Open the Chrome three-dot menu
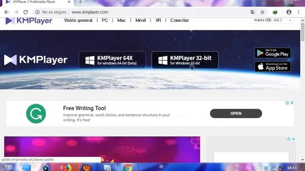Screen dimensions: 305x171 [299, 12]
